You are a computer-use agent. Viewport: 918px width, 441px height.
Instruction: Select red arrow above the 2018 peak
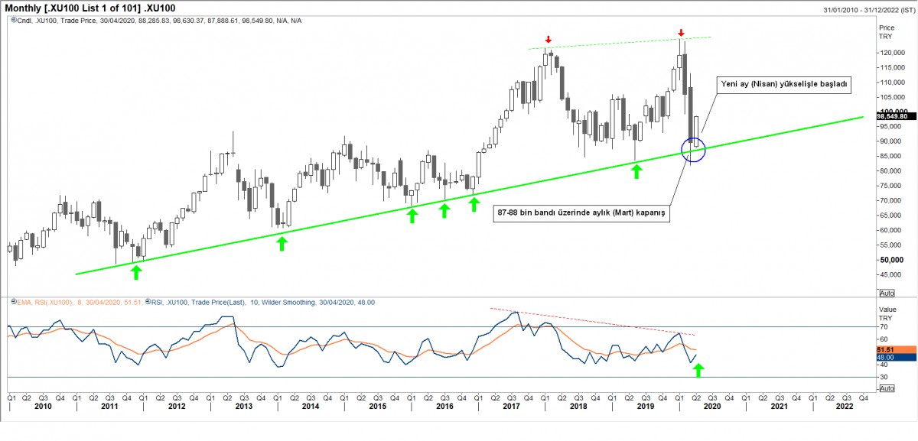[x=548, y=40]
